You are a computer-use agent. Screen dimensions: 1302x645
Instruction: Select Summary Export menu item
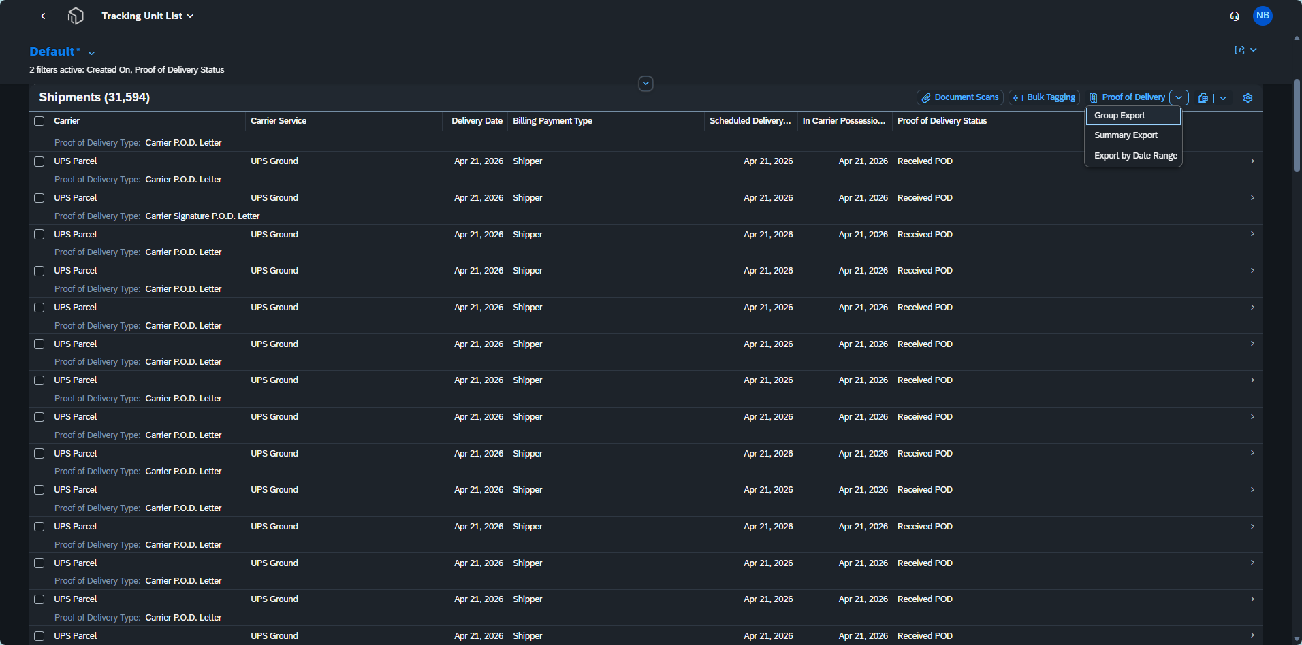point(1133,135)
